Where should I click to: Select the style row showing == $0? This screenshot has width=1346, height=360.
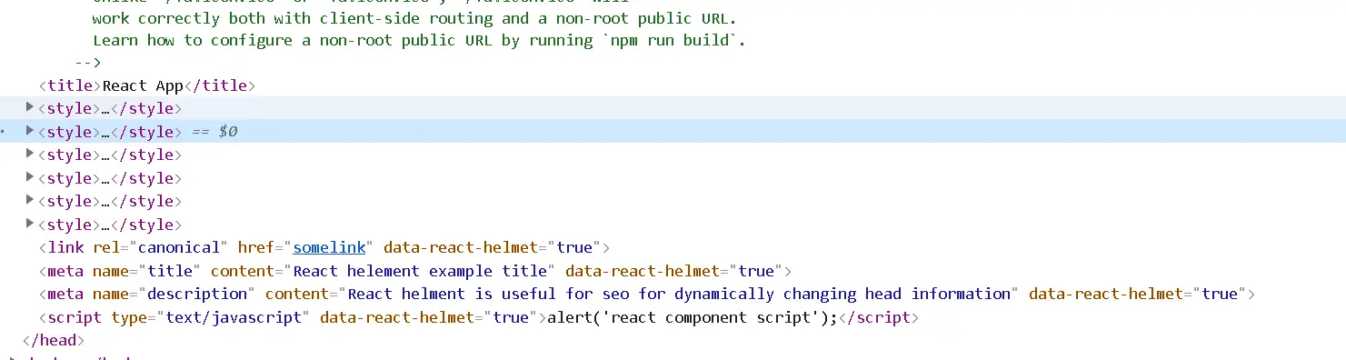coord(673,132)
